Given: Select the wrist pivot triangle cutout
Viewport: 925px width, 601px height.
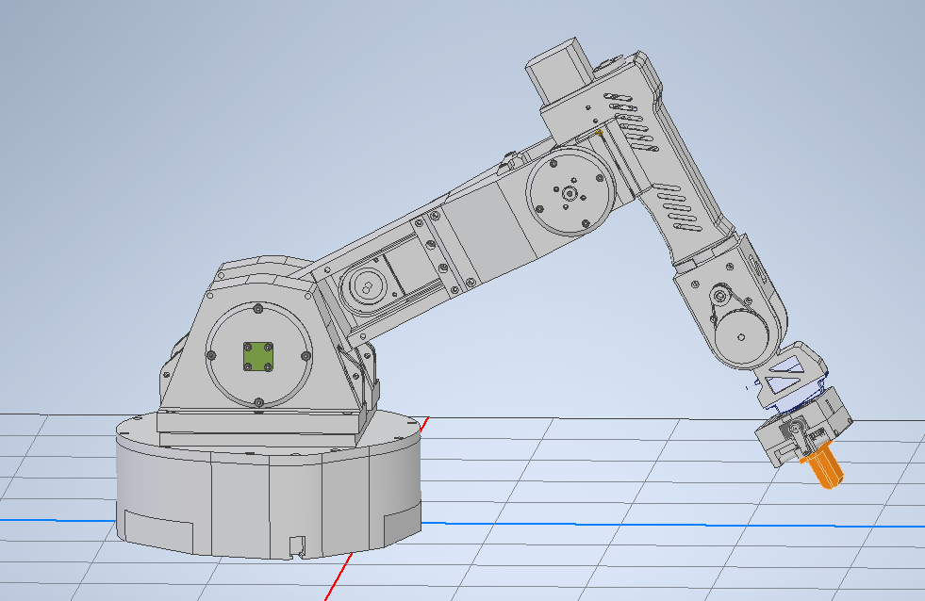Looking at the screenshot, I should [786, 366].
